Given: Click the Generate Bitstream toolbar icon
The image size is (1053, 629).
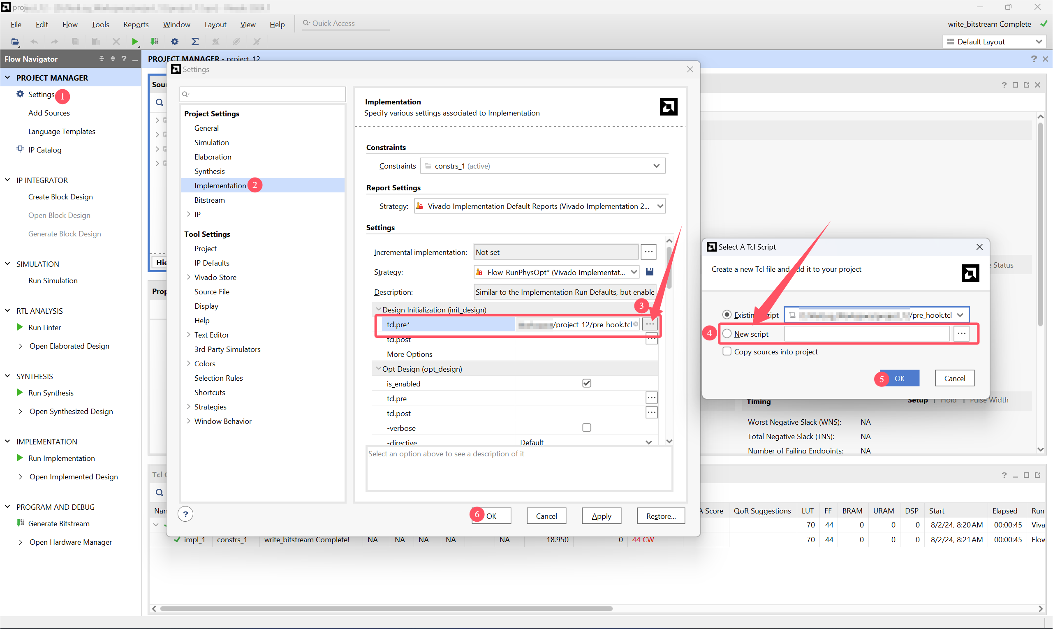Looking at the screenshot, I should tap(154, 42).
